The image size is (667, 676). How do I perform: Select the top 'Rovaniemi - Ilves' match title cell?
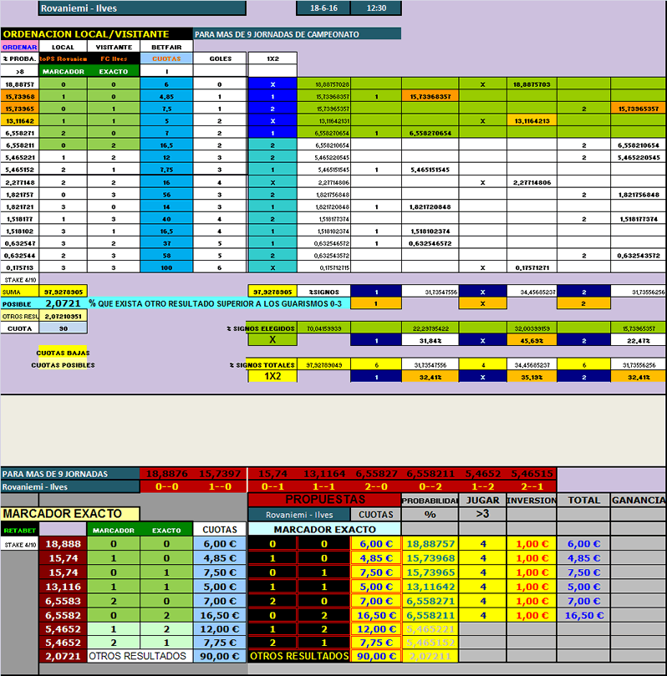142,8
